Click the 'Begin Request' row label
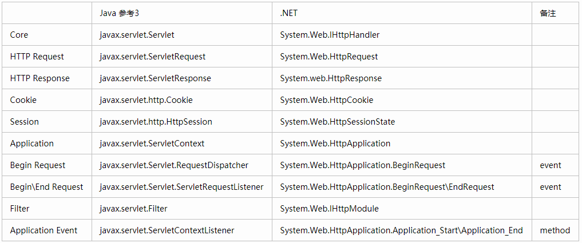This screenshot has height=243, width=582. [x=47, y=165]
